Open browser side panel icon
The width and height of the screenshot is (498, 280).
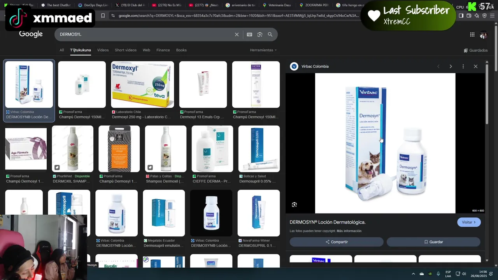(x=461, y=16)
